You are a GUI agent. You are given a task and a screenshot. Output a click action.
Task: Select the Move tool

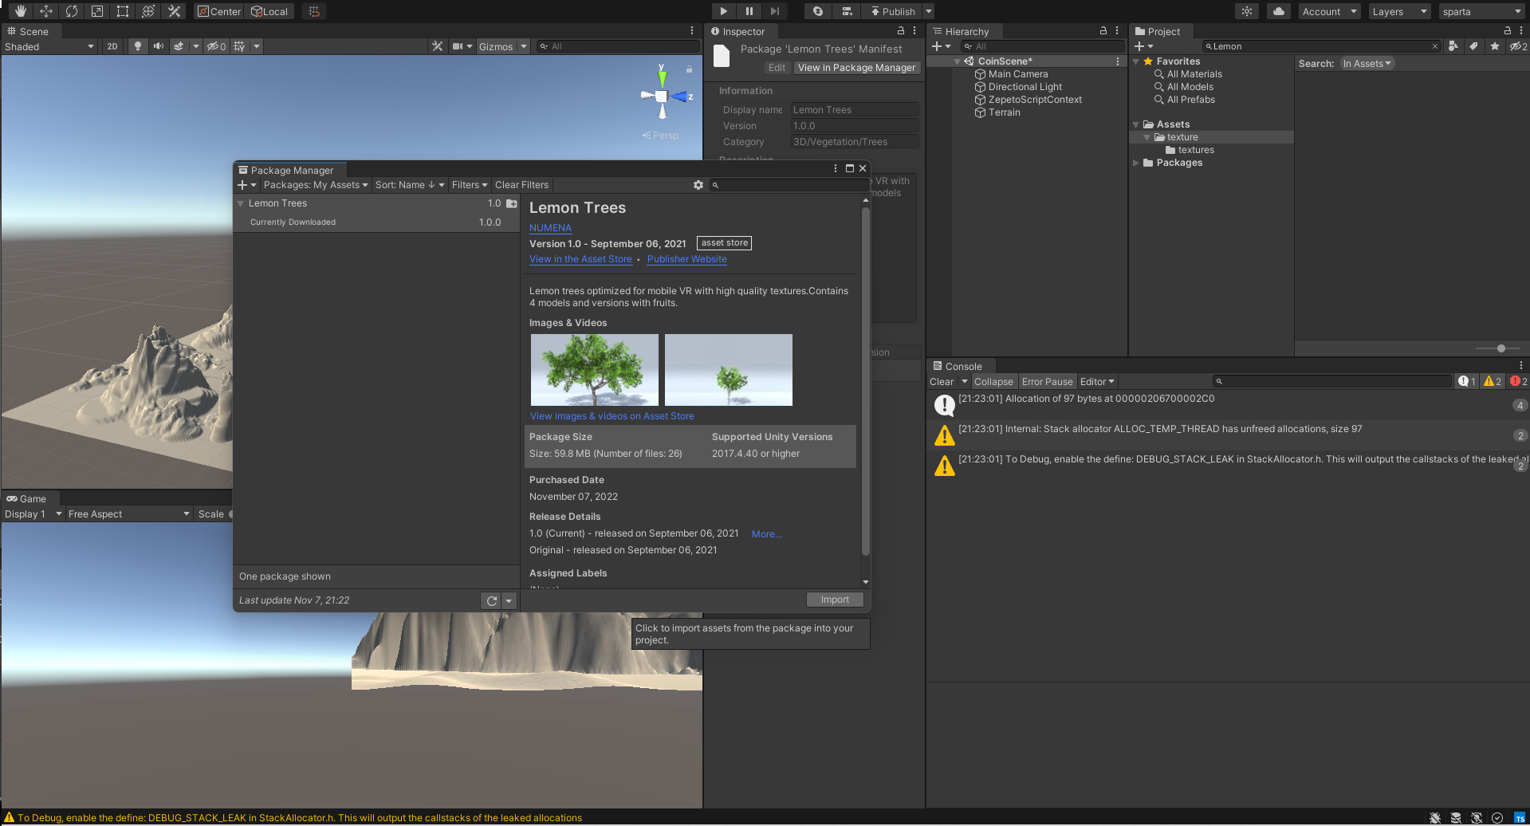click(x=45, y=11)
